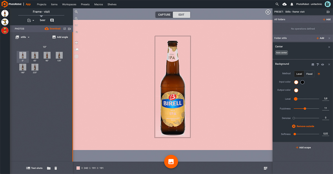333x174 pixels.
Task: Select the Flood background method
Action: click(x=309, y=74)
